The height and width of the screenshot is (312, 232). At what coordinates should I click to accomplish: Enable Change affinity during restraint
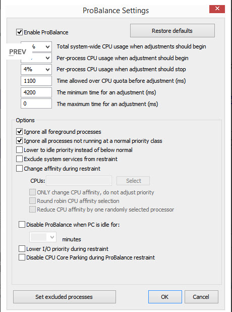(19, 168)
